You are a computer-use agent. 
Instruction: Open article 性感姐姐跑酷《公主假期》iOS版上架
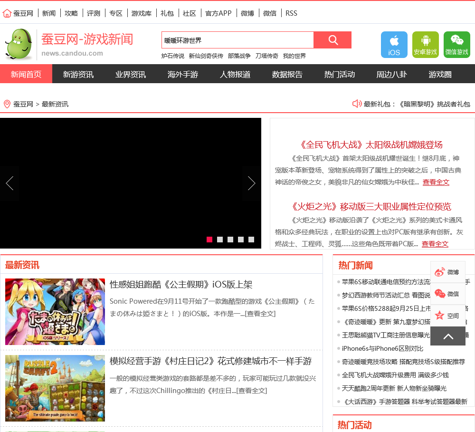pos(181,285)
